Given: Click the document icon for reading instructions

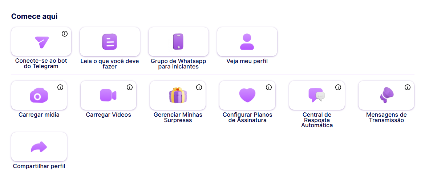Looking at the screenshot, I should (110, 42).
